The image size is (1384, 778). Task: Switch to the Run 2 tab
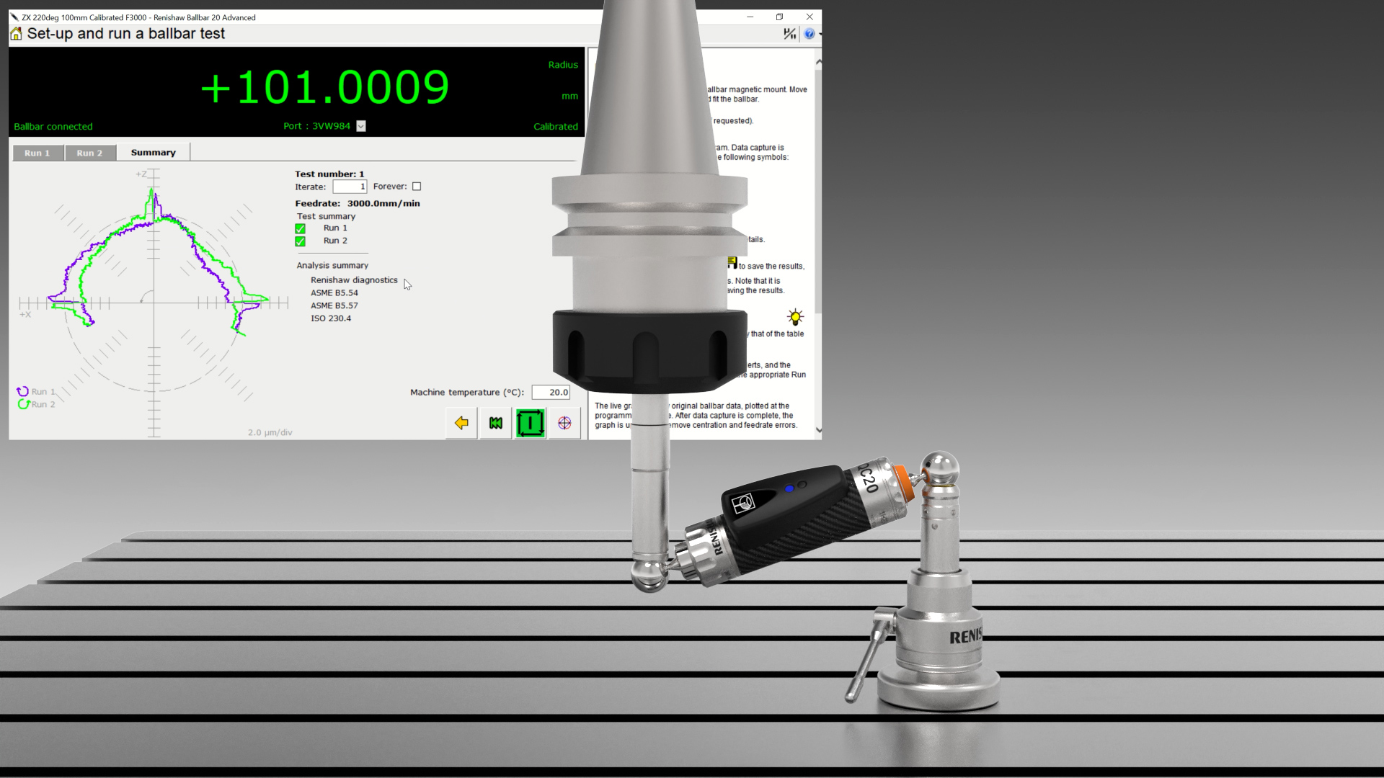pos(89,153)
